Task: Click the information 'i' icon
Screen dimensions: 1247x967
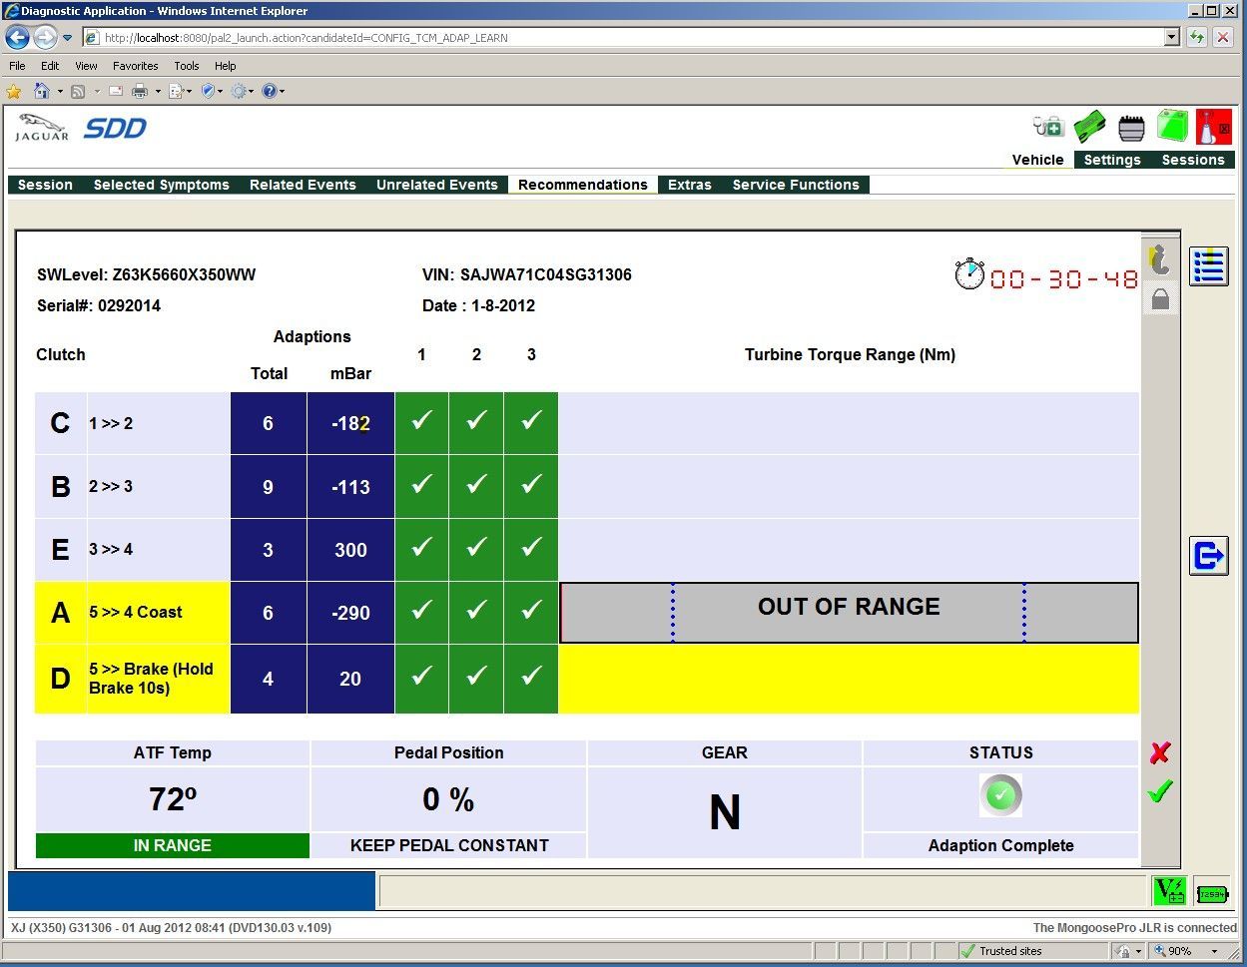Action: 1159,260
